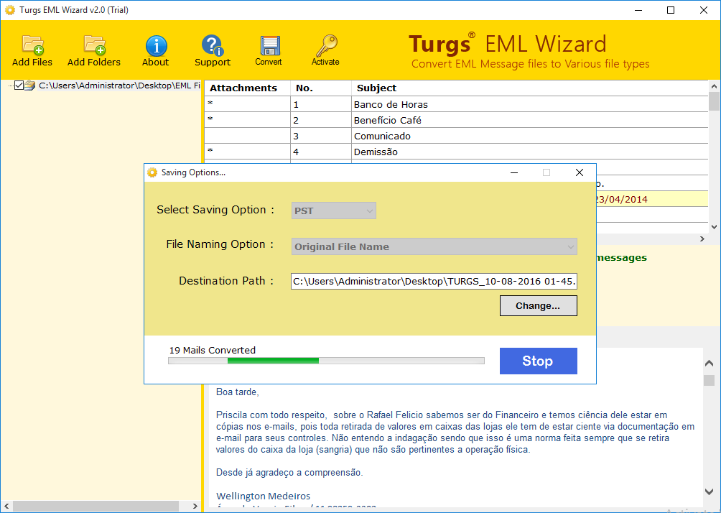Minimize the Saving Options dialog

(514, 172)
